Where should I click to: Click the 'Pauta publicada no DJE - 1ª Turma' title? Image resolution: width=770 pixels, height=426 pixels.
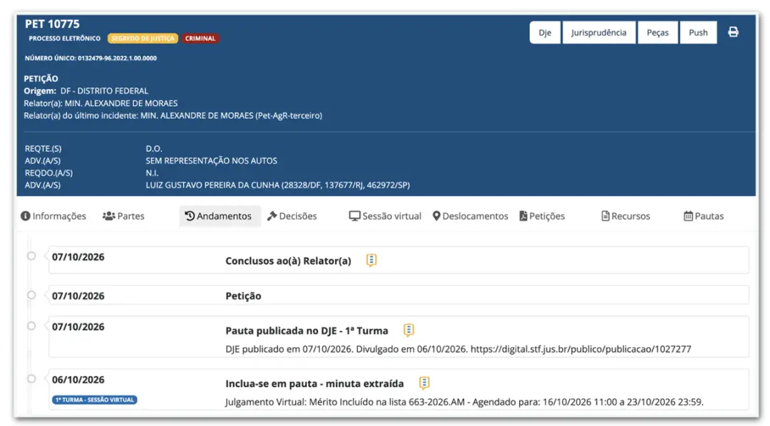point(307,331)
